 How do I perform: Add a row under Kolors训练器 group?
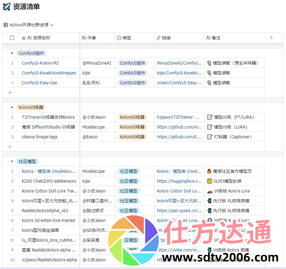point(10,147)
